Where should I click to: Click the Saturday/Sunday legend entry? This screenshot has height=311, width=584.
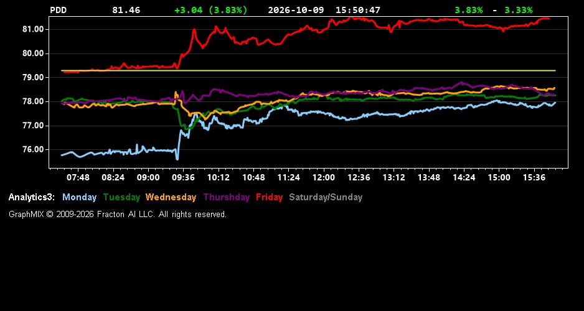(326, 198)
